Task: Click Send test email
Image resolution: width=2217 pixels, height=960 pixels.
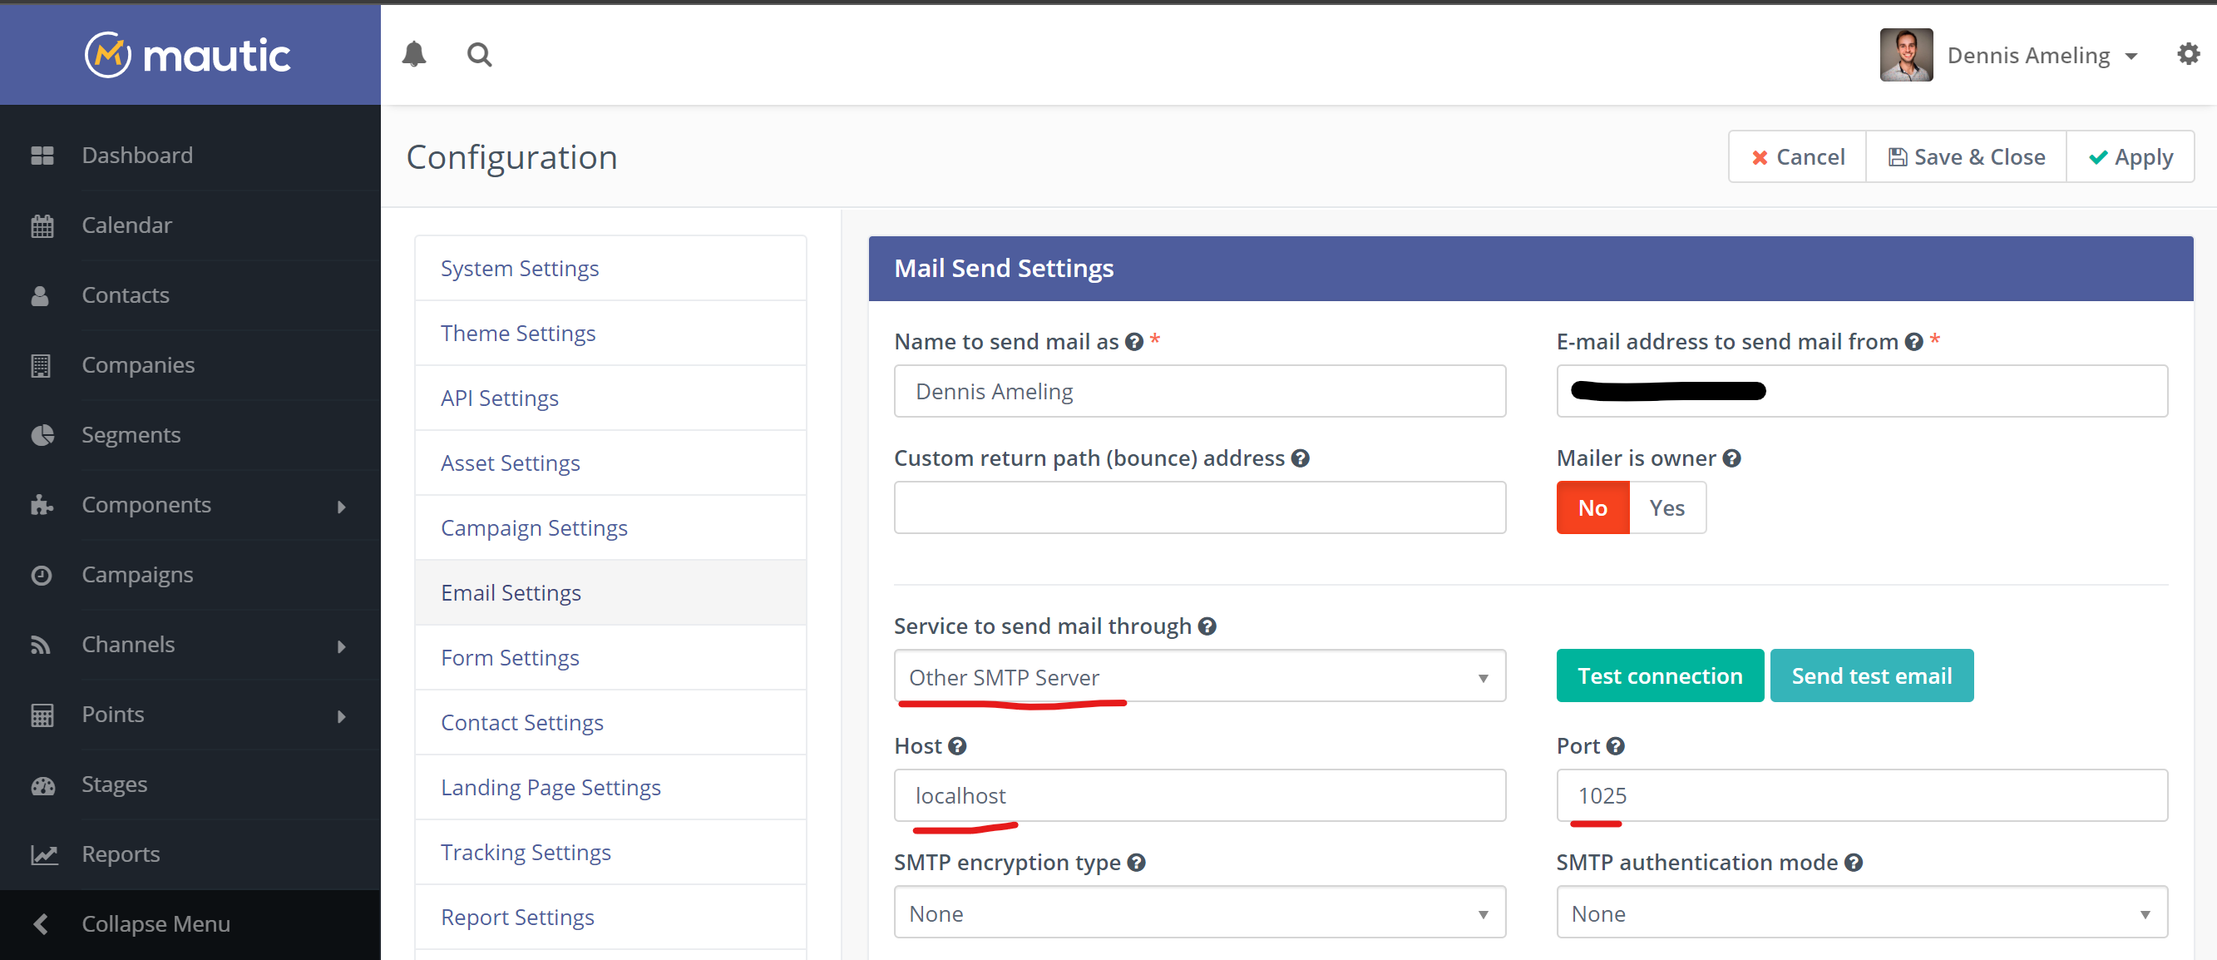Action: (x=1872, y=675)
